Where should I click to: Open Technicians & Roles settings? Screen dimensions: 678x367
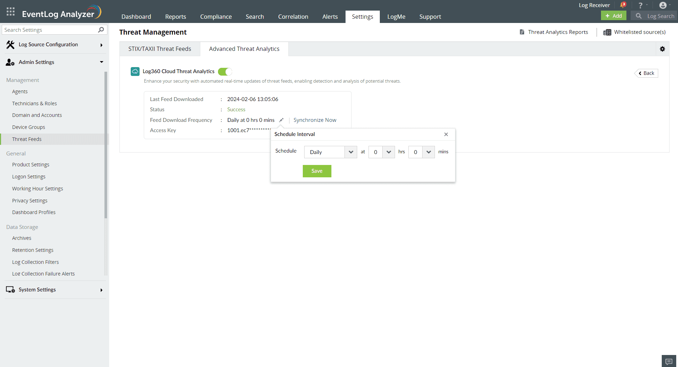point(34,103)
